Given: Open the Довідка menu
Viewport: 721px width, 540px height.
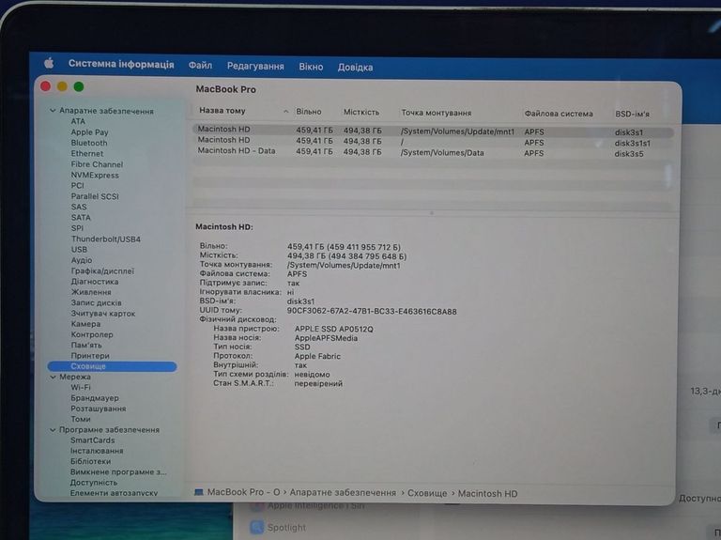Looking at the screenshot, I should [x=355, y=68].
